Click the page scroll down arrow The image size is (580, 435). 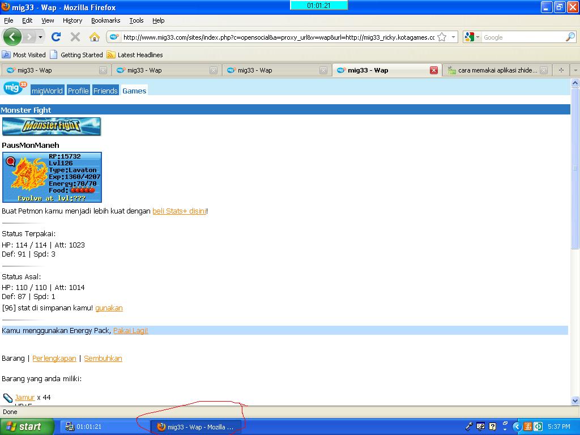(x=575, y=400)
